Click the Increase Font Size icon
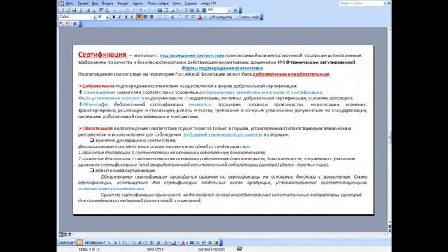Screen dimensions: 448x252 (172, 17)
